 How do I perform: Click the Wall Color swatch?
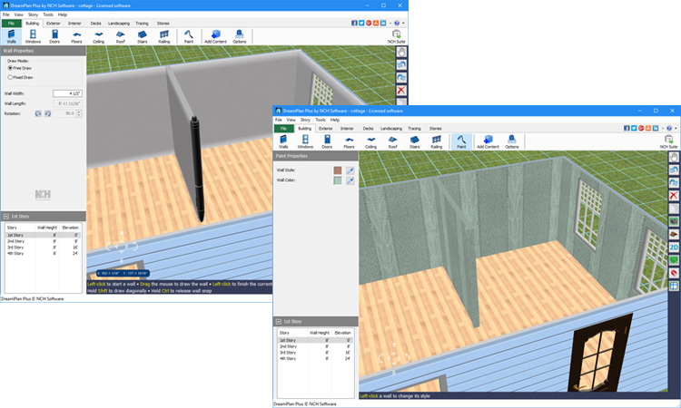pyautogui.click(x=337, y=180)
